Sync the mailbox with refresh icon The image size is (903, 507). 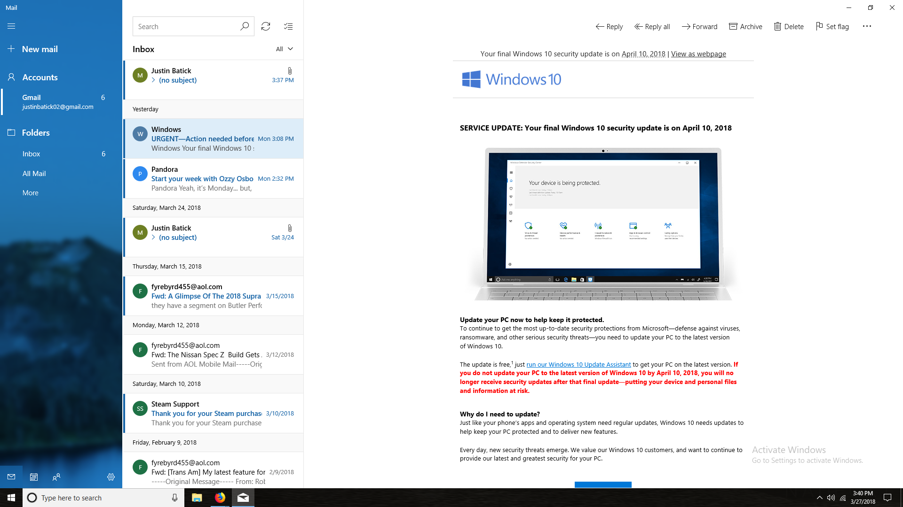(x=266, y=26)
